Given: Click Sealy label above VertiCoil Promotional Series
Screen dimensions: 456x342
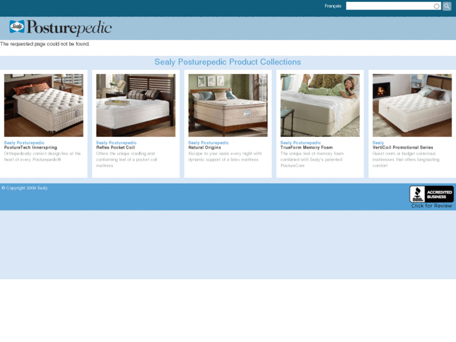Looking at the screenshot, I should point(378,143).
